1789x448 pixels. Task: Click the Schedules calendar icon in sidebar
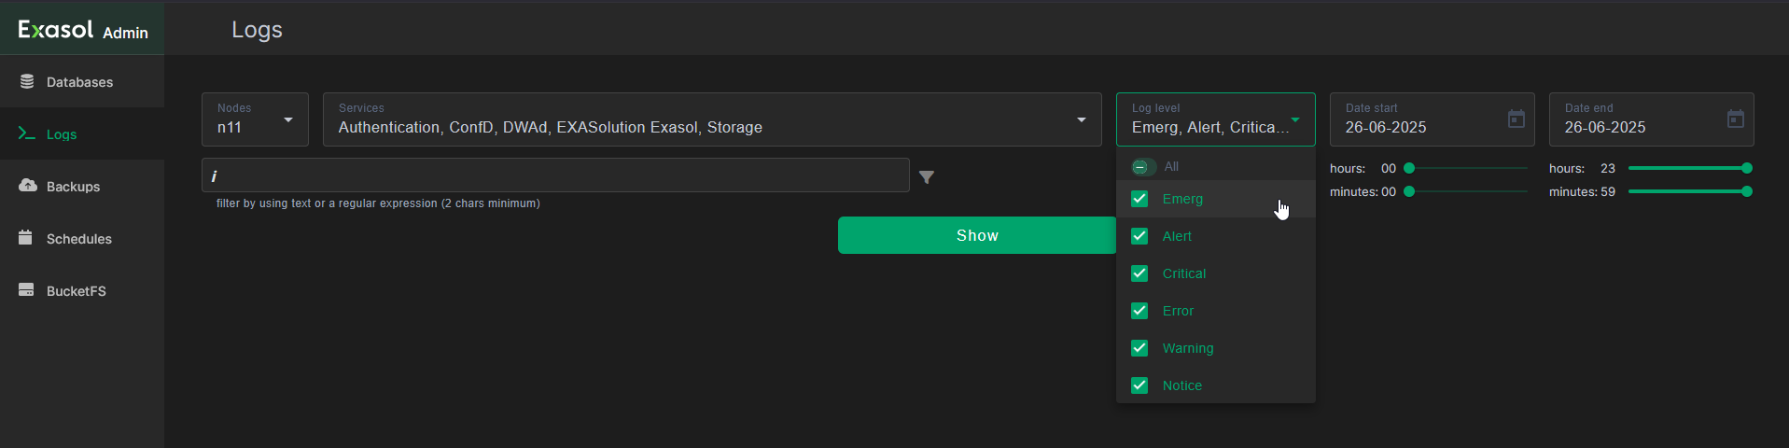click(26, 238)
